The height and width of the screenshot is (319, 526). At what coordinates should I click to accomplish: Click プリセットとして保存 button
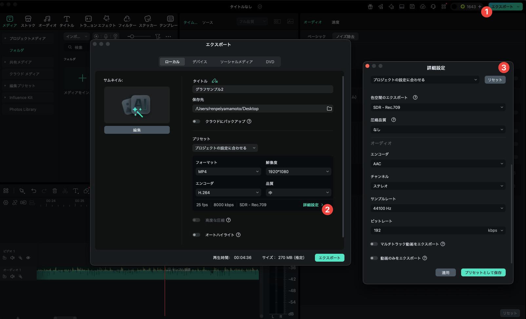[483, 272]
